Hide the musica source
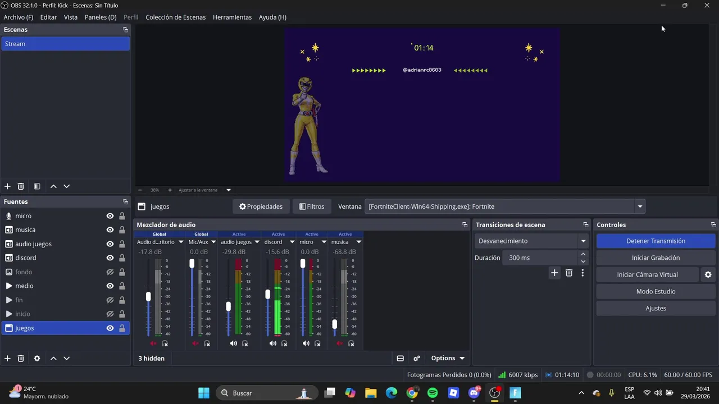 (x=110, y=230)
